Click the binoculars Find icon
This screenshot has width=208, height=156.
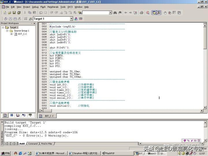(115, 13)
